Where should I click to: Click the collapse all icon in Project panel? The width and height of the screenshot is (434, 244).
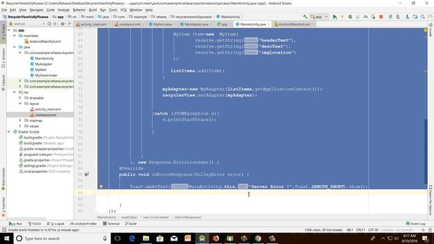click(55, 24)
